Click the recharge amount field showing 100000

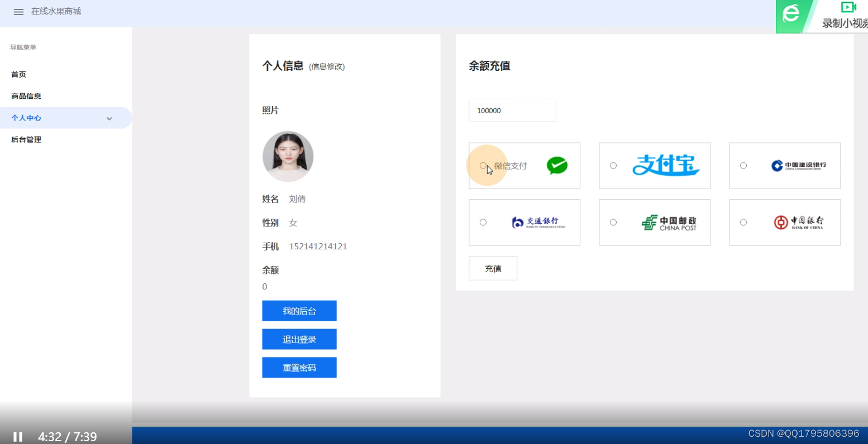tap(512, 110)
